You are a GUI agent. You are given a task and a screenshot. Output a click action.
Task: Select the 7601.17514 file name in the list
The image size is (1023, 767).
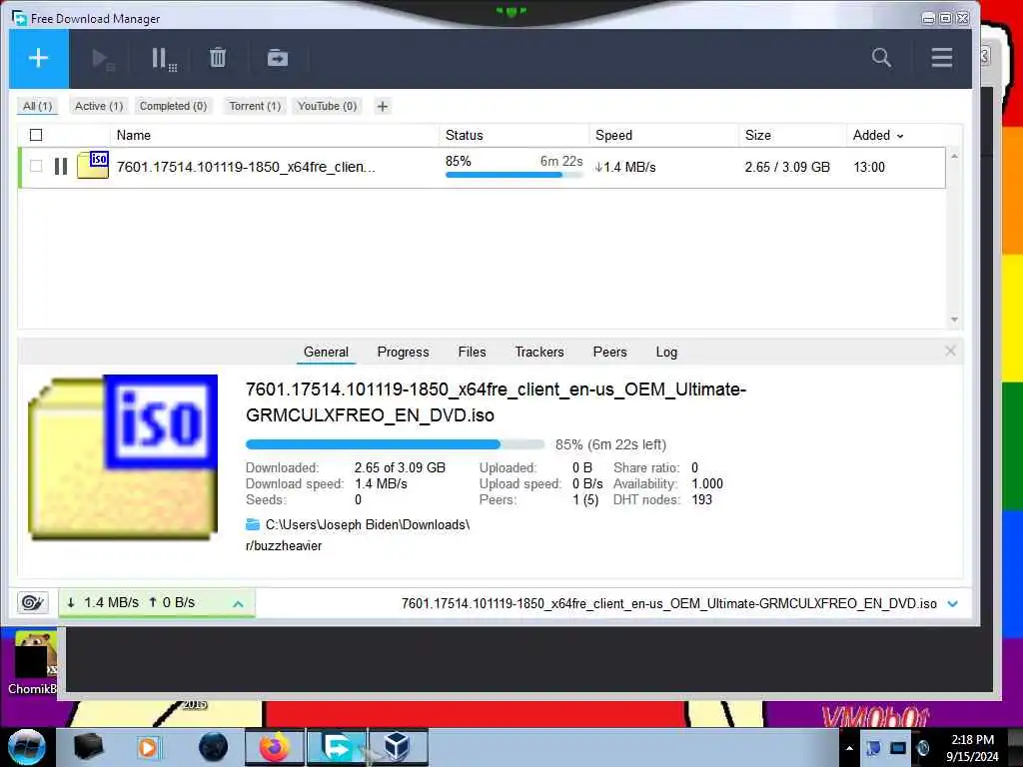[246, 167]
